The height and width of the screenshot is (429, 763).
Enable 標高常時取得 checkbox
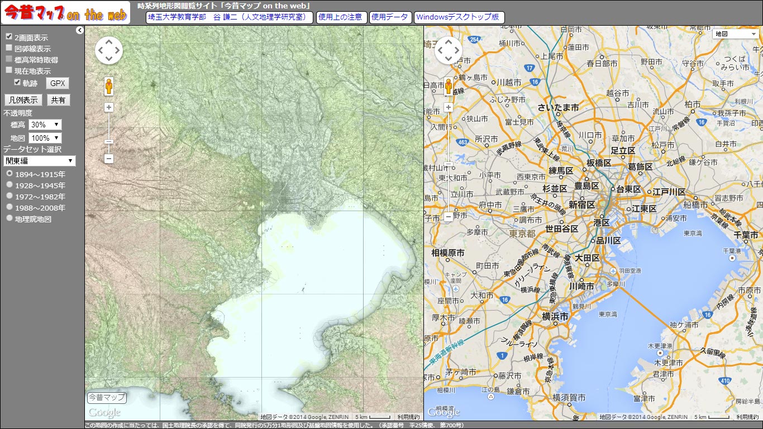(9, 59)
